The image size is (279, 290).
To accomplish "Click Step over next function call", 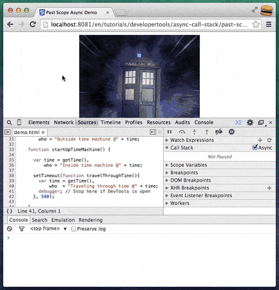I will coord(182,132).
